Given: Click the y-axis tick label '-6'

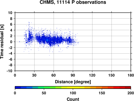Looking at the screenshot, I should 10,59.
